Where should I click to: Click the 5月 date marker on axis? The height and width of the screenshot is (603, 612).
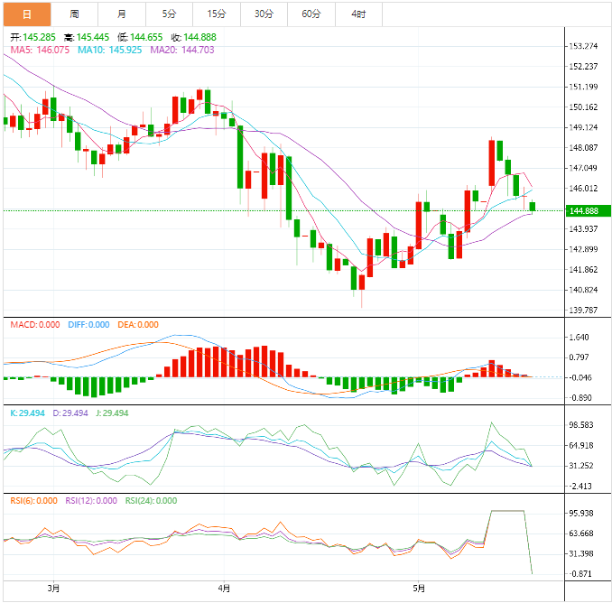[419, 589]
